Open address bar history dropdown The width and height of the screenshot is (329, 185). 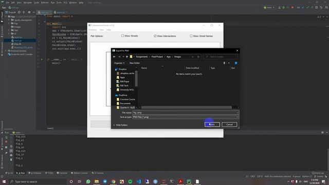point(193,57)
